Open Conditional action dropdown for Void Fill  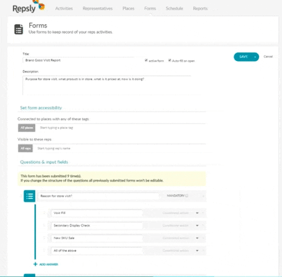pyautogui.click(x=181, y=213)
